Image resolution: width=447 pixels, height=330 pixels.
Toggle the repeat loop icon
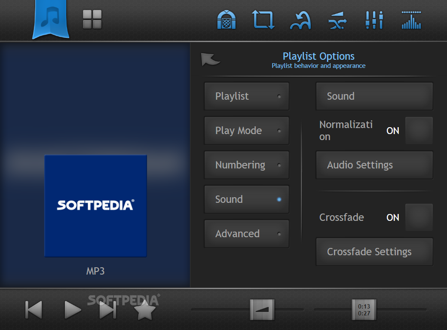click(x=263, y=20)
